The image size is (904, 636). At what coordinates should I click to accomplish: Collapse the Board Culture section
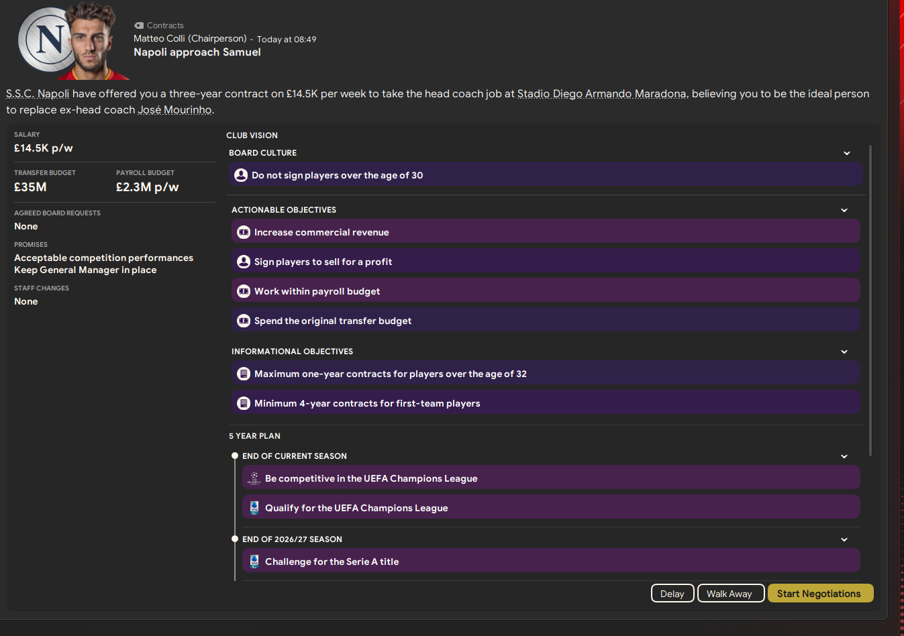click(847, 153)
